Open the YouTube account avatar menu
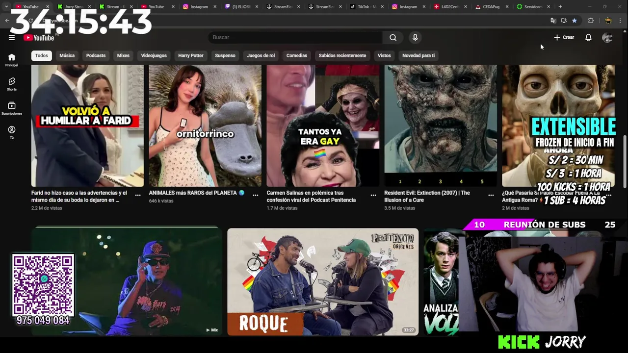The image size is (628, 353). pos(607,37)
